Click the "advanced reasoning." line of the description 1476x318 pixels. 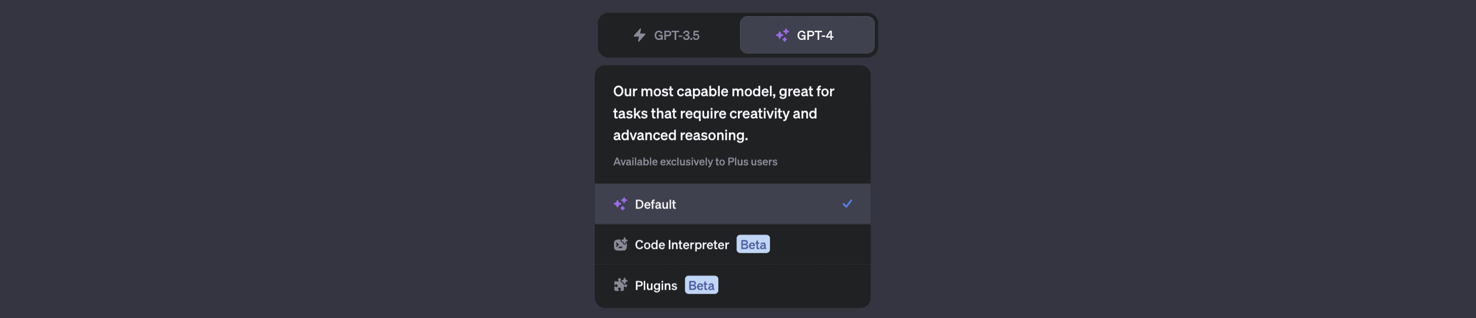680,135
